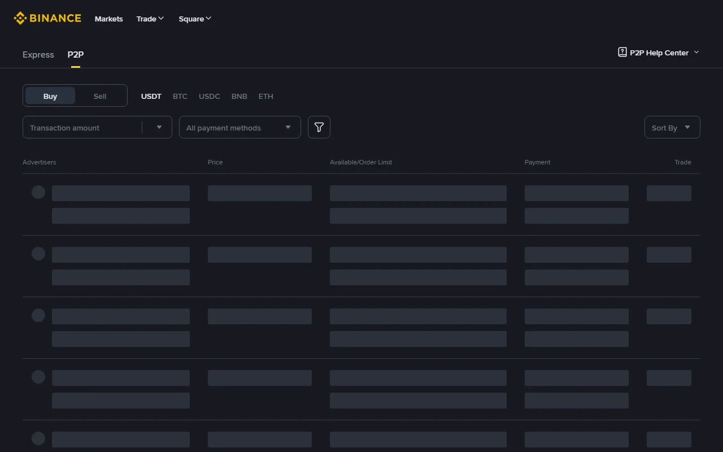
Task: Open the Sort By dropdown
Action: (672, 128)
